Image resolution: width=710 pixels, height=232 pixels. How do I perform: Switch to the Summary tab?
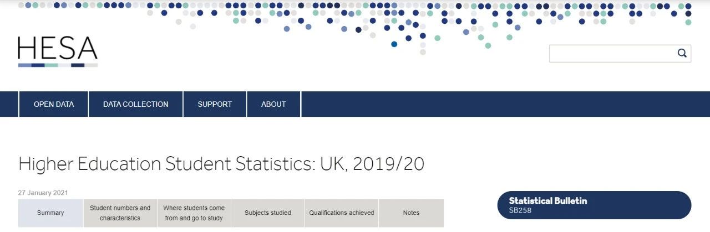50,213
